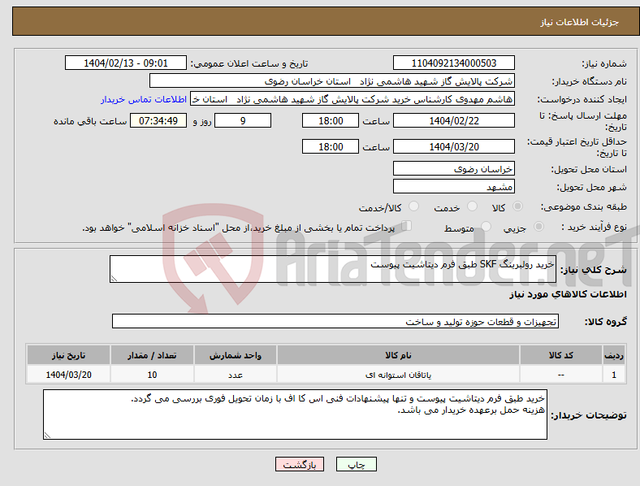Click the response deadline date 1404/02/22
The height and width of the screenshot is (486, 640).
(x=453, y=120)
